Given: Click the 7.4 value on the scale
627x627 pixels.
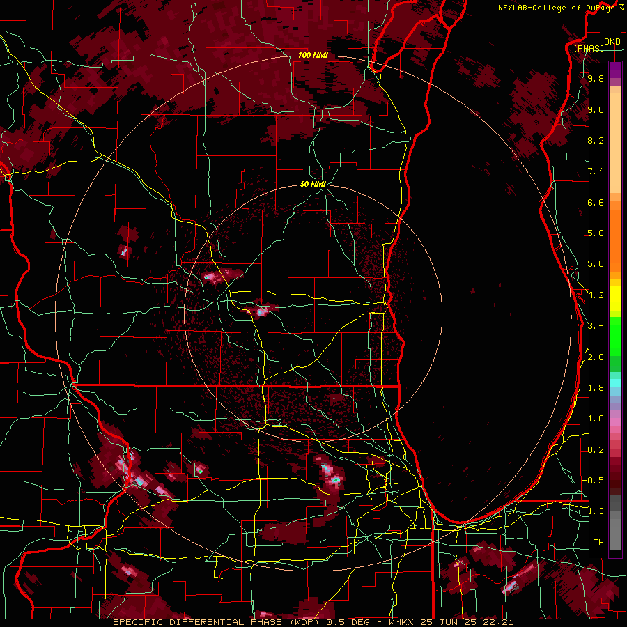Looking at the screenshot, I should click(596, 171).
